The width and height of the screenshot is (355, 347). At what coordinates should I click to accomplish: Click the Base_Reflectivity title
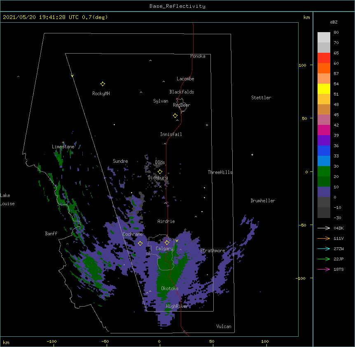coord(177,6)
